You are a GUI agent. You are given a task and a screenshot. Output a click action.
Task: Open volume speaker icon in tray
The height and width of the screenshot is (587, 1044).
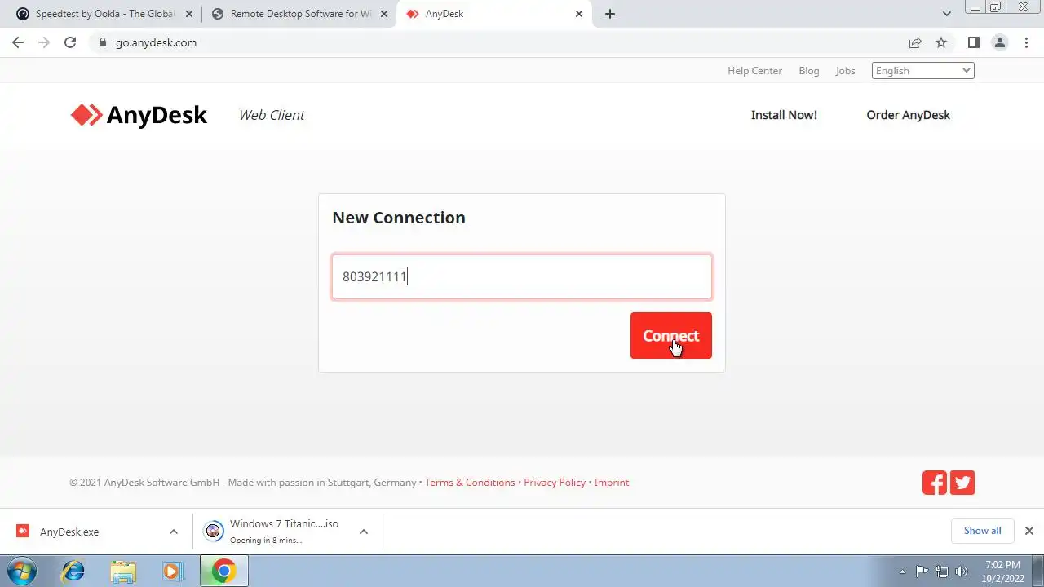(962, 572)
